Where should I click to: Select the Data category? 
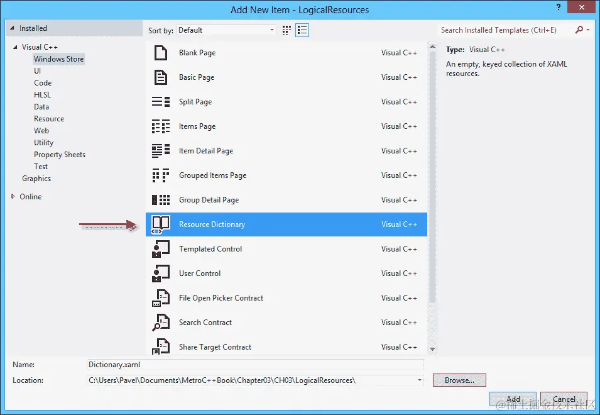(x=41, y=107)
